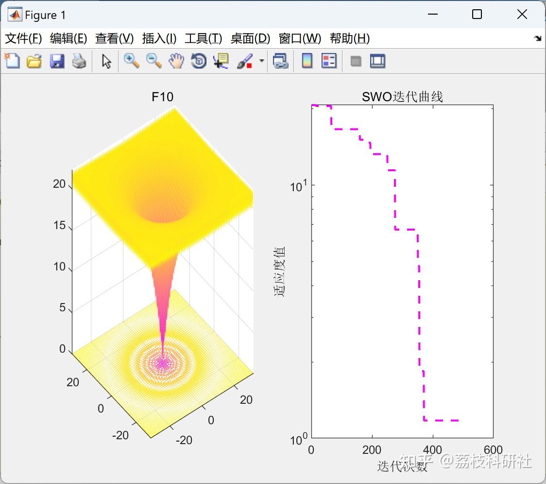Open the 编辑(E) menu
Screen dimensions: 546x484
click(68, 38)
